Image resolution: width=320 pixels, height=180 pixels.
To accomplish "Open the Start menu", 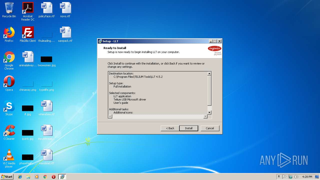I will (x=7, y=176).
